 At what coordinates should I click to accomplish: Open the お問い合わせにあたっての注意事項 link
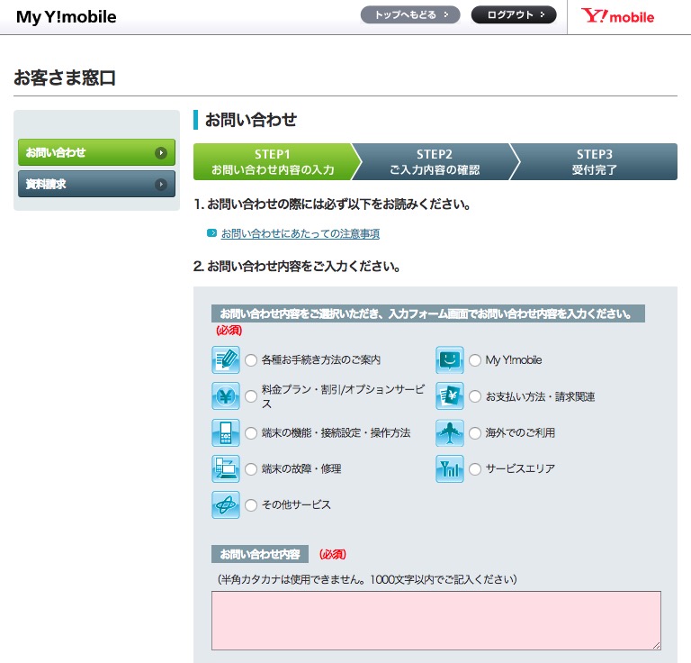(x=300, y=234)
